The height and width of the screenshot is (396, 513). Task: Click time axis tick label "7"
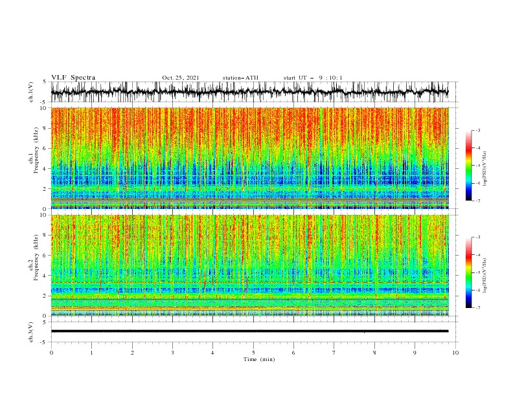(334, 353)
